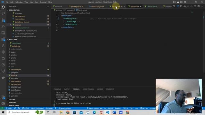
Task: Close the default.vue editor tab
Action: click(124, 6)
